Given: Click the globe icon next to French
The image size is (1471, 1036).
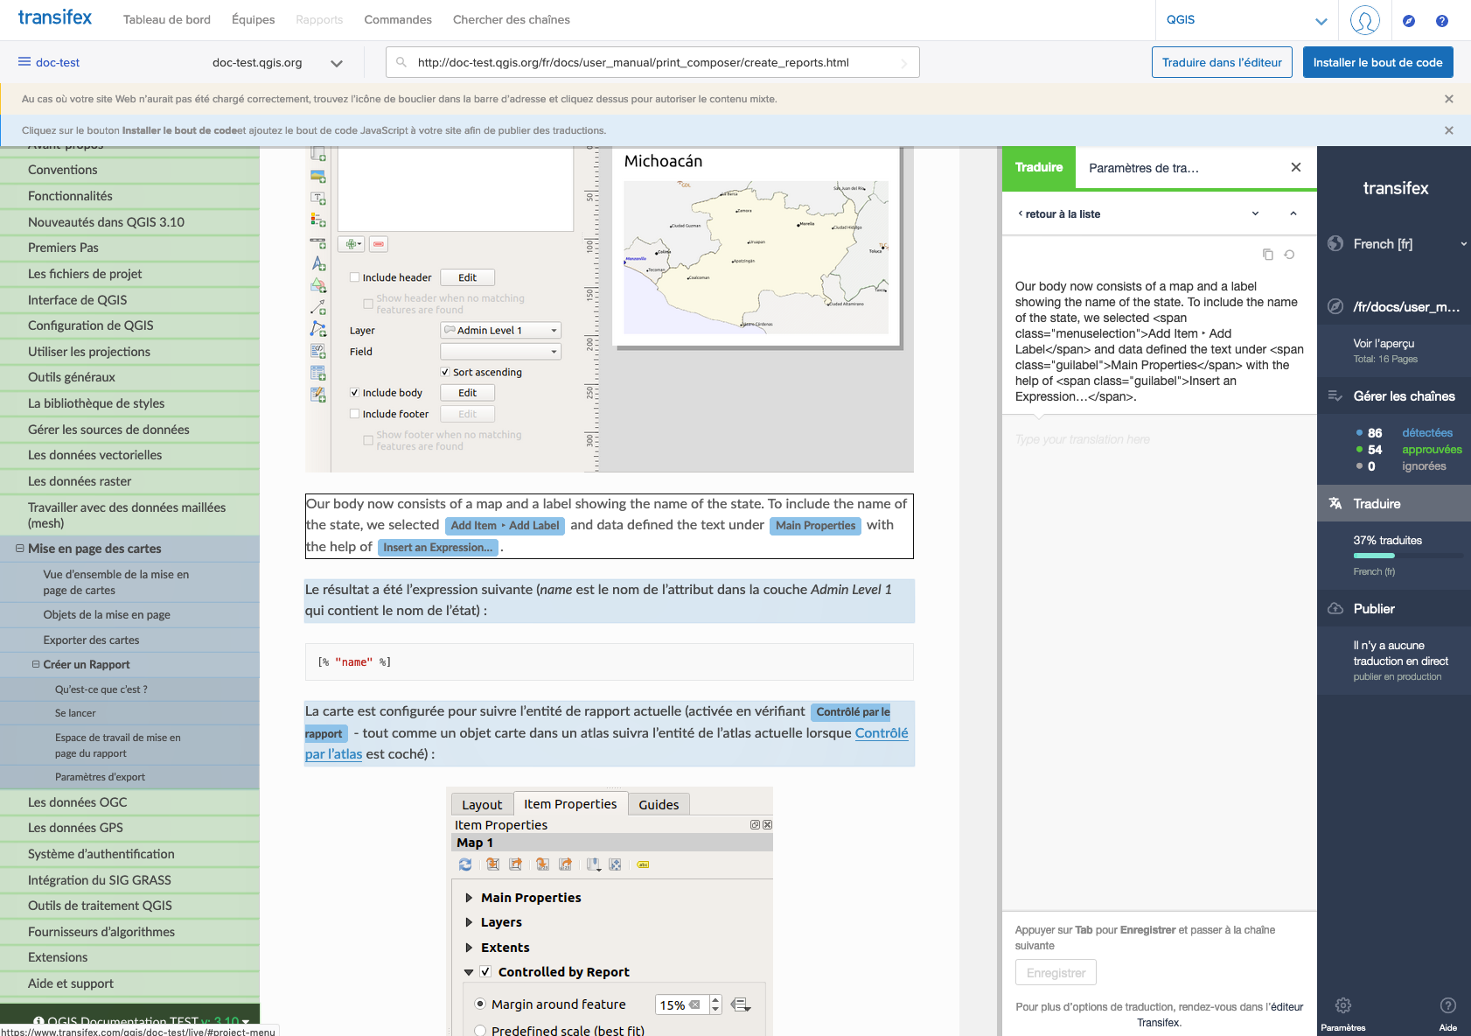Looking at the screenshot, I should pos(1335,243).
